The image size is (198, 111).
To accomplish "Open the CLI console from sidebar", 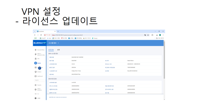I will point(37,94).
